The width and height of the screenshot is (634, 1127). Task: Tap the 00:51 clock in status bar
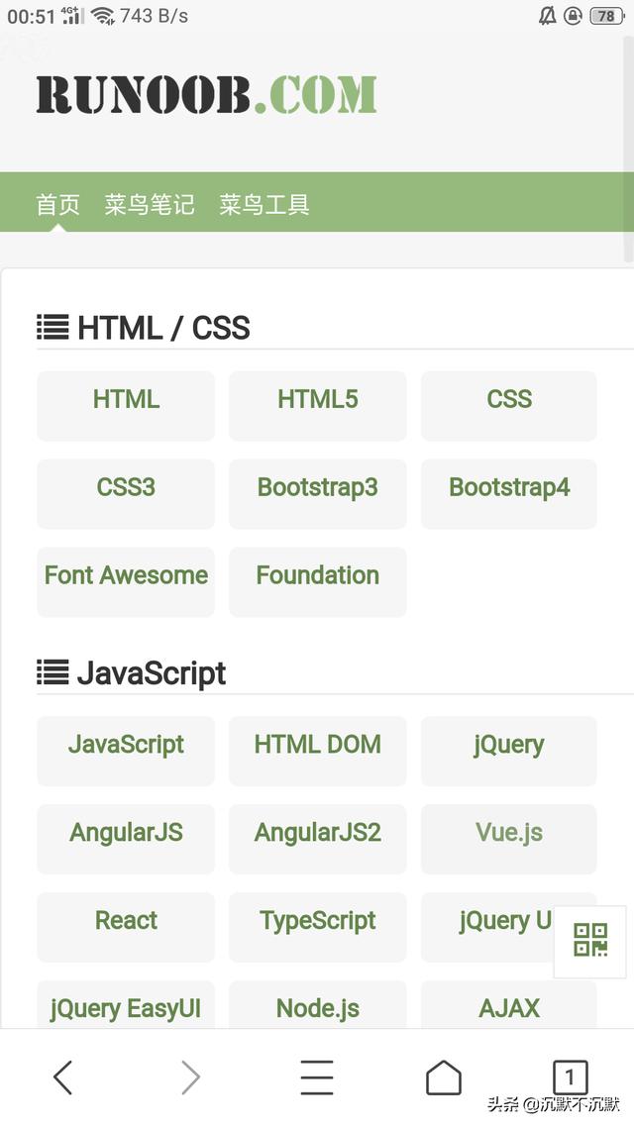(x=31, y=17)
